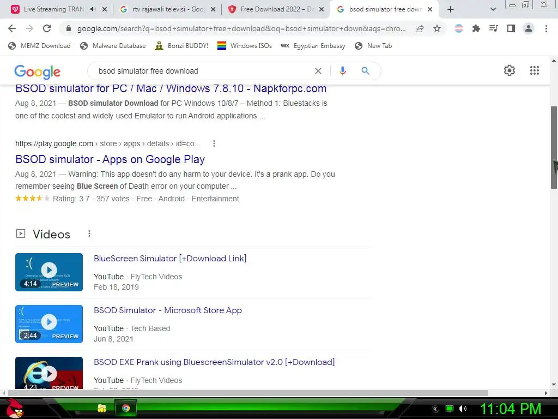Screen dimensions: 558x419
Task: Open the media controls icon in the toolbar
Action: point(493,28)
